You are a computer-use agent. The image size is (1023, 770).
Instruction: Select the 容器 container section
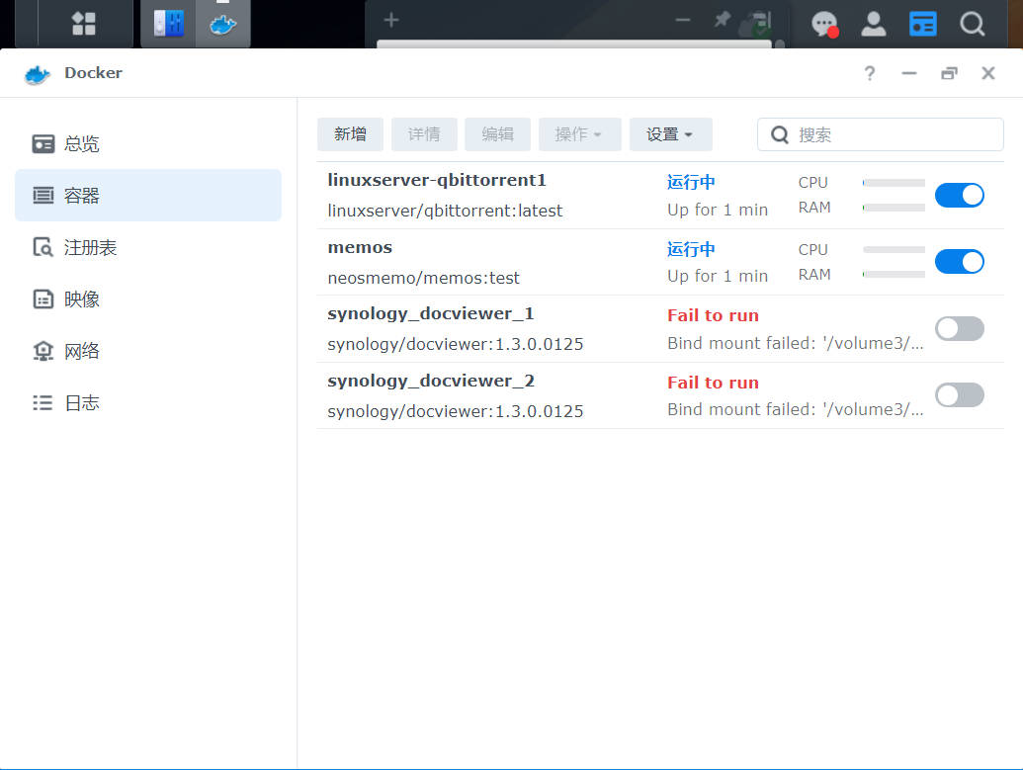[148, 195]
